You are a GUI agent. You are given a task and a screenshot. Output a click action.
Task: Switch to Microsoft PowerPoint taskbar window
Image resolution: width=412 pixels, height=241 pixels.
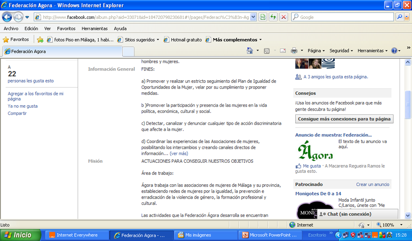tap(270, 235)
